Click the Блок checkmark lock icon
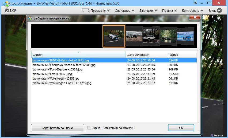Screen dimensions: 228x138 219,10
